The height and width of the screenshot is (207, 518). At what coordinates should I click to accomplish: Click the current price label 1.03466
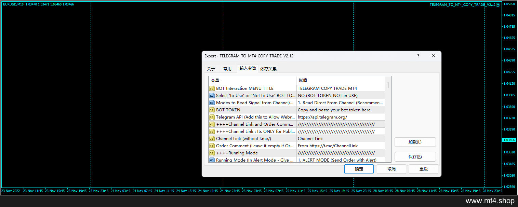pos(509,140)
